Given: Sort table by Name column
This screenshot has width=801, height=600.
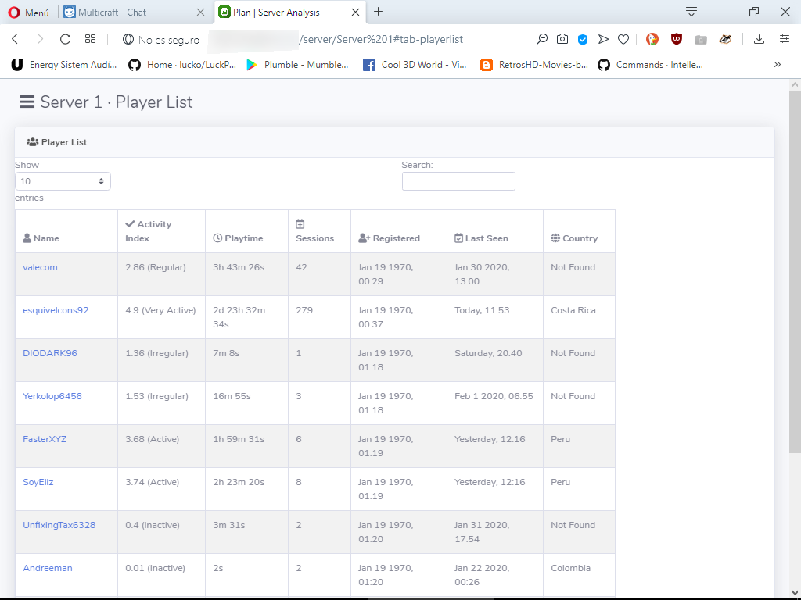Looking at the screenshot, I should click(66, 231).
